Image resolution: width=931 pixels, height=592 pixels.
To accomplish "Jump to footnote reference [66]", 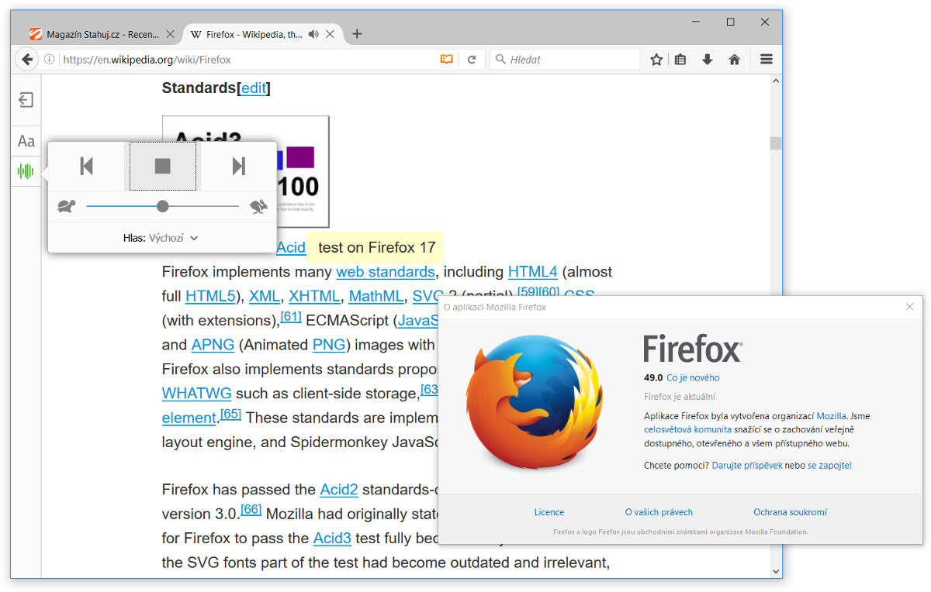I will tap(251, 510).
